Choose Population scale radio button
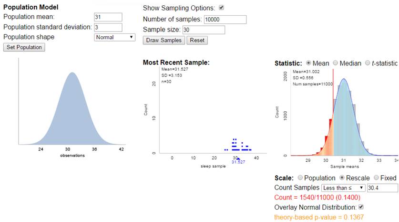399x222 pixels. point(300,178)
